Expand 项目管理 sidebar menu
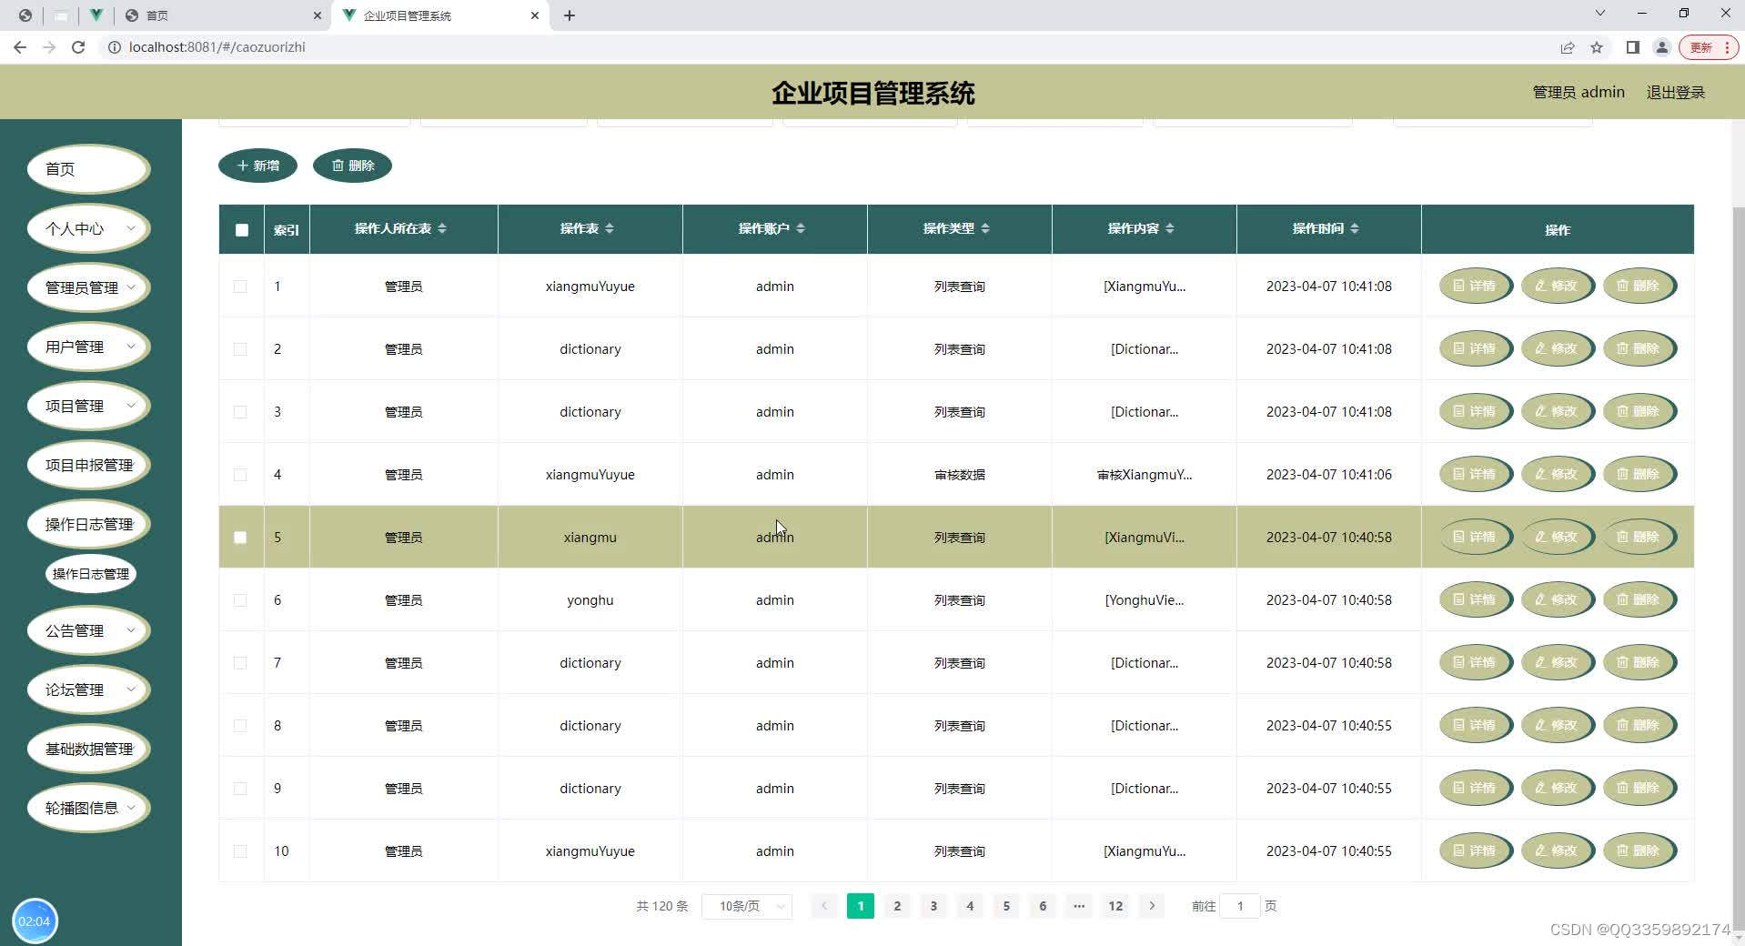The image size is (1745, 946). pos(88,406)
